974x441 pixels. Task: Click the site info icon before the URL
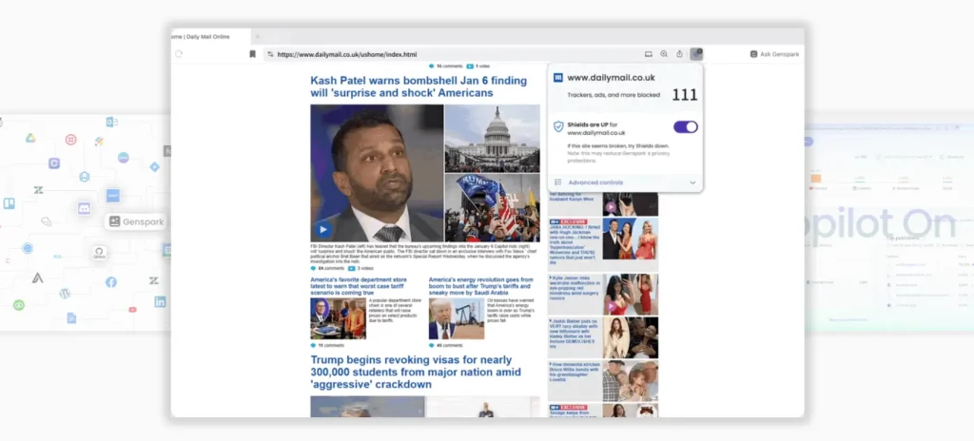pyautogui.click(x=270, y=54)
